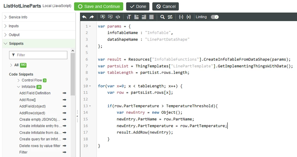Click the font size toolbar icon
297x157 pixels.
pos(129,17)
